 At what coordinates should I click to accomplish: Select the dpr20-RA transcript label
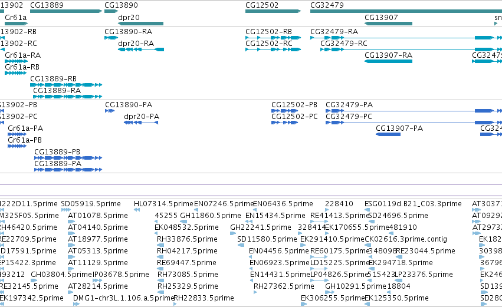click(x=136, y=43)
